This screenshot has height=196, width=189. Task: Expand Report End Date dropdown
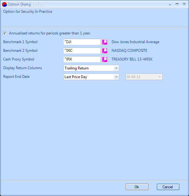click(x=116, y=77)
